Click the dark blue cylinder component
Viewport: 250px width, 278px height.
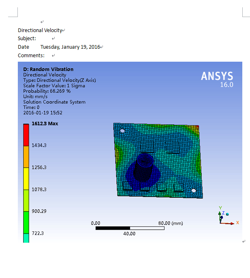point(143,167)
